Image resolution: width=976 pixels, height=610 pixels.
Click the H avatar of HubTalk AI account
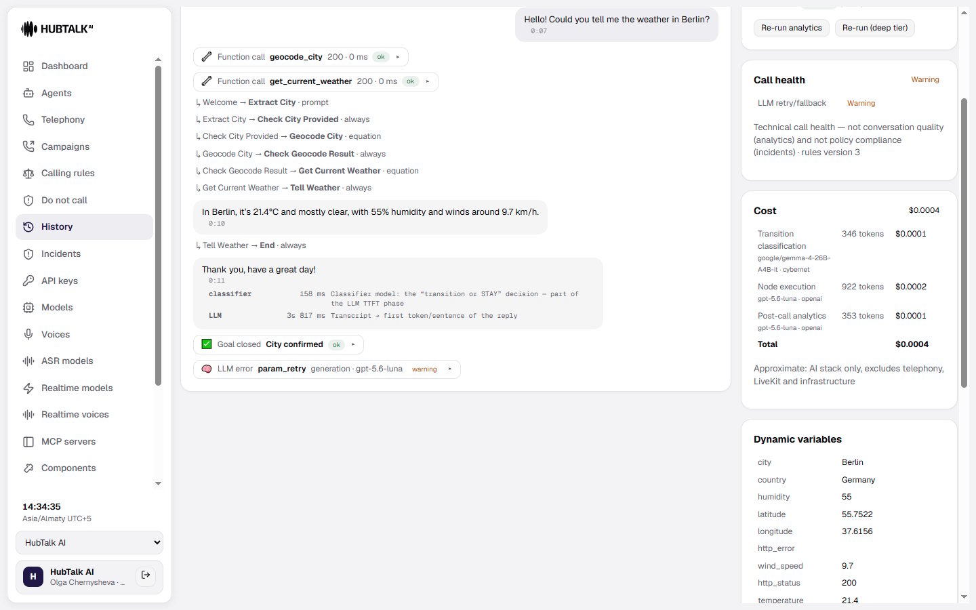[x=33, y=577]
